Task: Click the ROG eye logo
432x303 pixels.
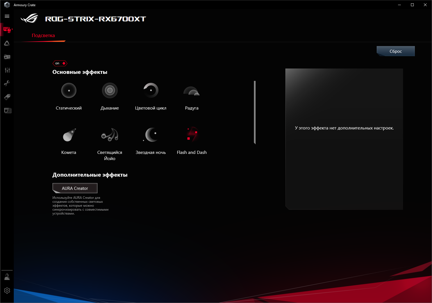Action: (x=29, y=19)
